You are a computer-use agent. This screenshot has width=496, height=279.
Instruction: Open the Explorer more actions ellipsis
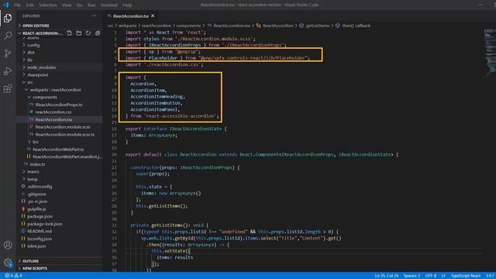click(x=94, y=15)
